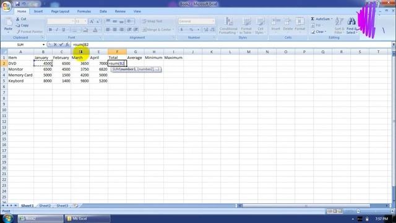The width and height of the screenshot is (396, 223).
Task: Open Cell Styles gallery
Action: point(260,25)
